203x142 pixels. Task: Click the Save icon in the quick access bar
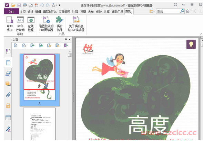tap(19, 5)
